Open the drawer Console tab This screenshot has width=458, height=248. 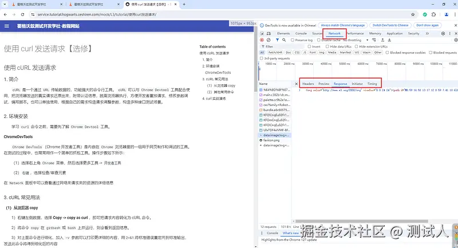coord(273,233)
